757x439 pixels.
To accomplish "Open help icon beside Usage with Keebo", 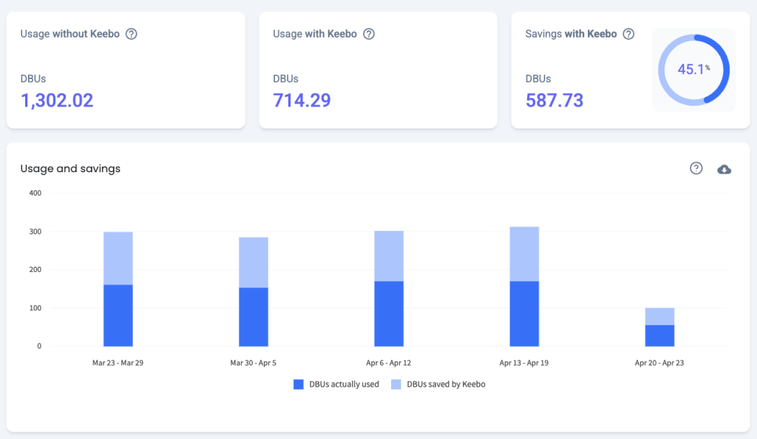I will 369,34.
